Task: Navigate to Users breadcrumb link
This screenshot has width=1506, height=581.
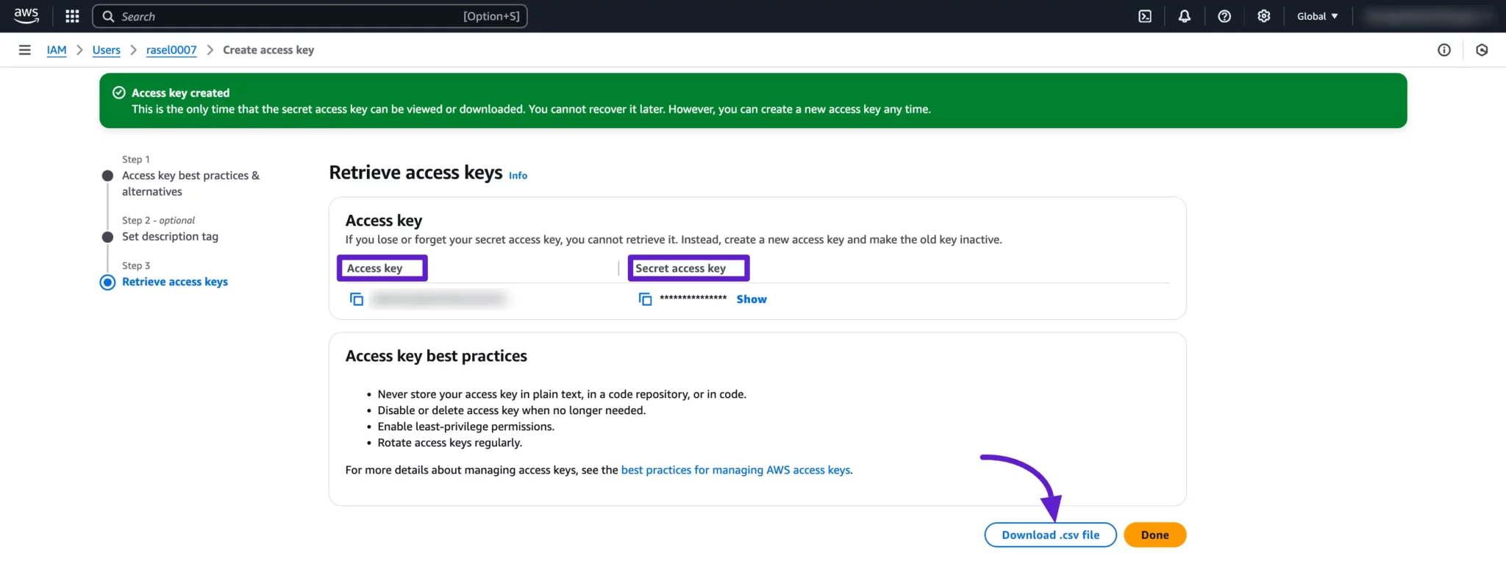Action: 106,50
